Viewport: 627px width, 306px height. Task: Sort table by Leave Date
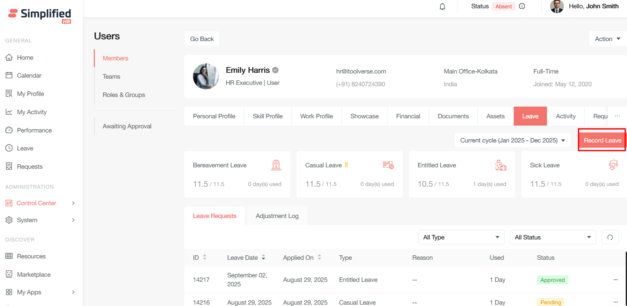(x=263, y=257)
